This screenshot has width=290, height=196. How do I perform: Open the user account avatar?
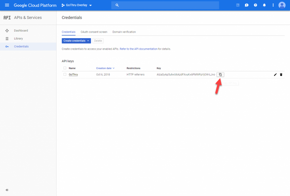pos(282,5)
